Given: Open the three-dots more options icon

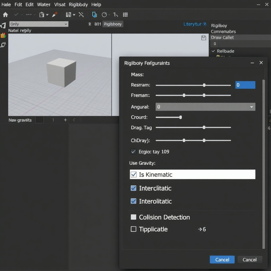Looking at the screenshot, I should [29, 15].
